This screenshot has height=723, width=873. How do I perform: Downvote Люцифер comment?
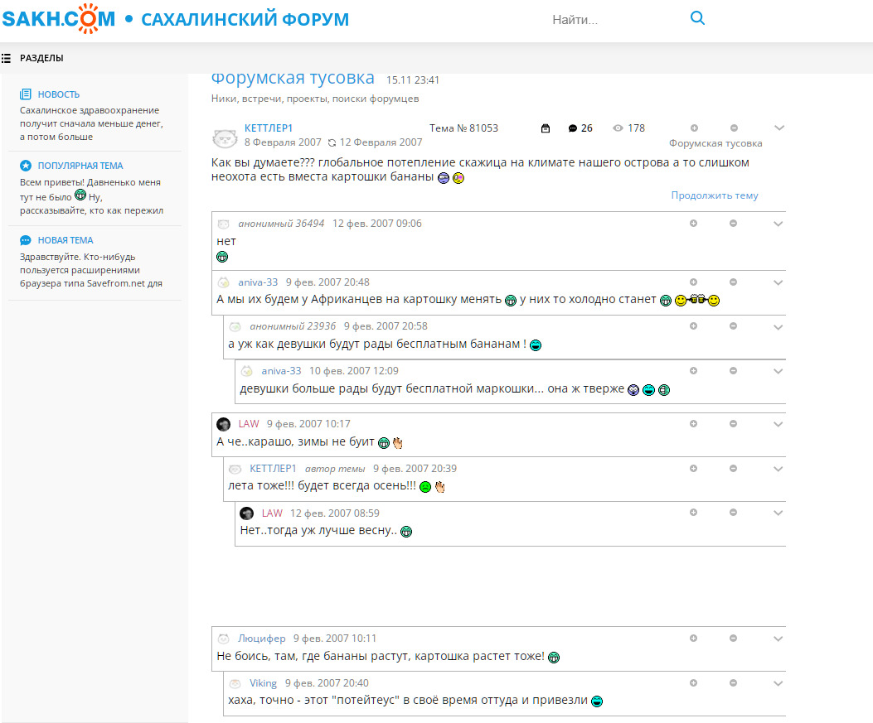(x=733, y=638)
